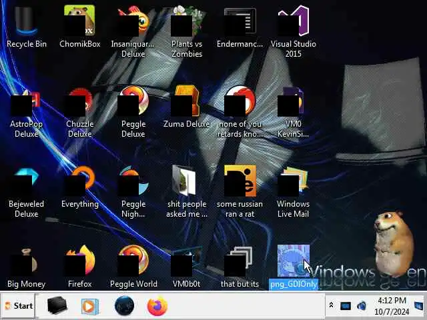Click the dark globe taskbar icon
Screen dimensions: 427x320
pyautogui.click(x=124, y=306)
